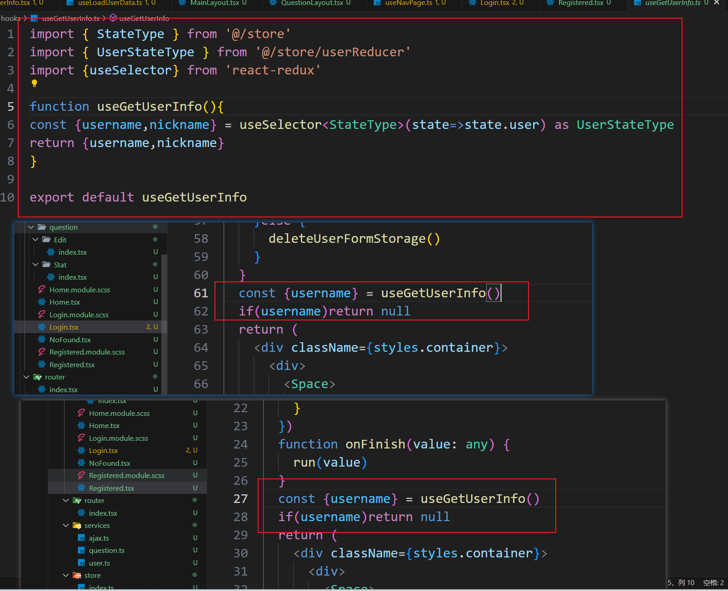Click the React icon beside NoFound.tsx
Image resolution: width=728 pixels, height=591 pixels.
point(41,340)
